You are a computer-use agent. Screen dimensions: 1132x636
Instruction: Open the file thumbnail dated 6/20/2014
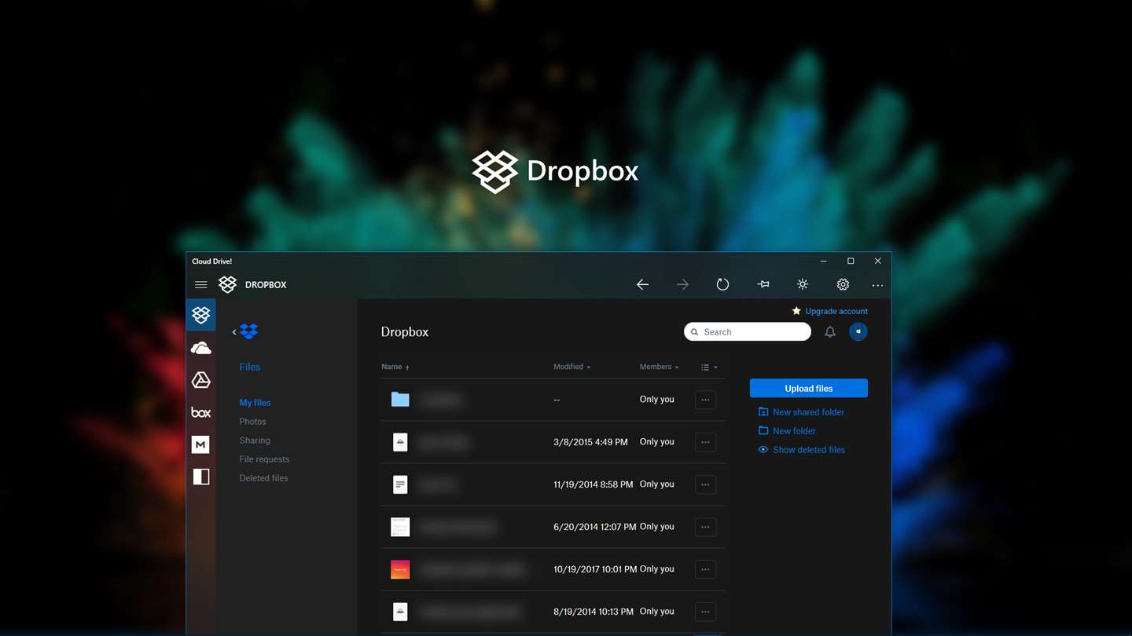[x=400, y=527]
